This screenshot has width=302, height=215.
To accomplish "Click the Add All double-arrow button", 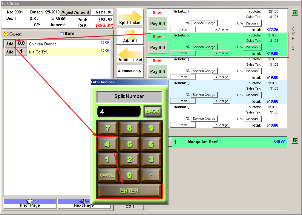I will (x=130, y=36).
